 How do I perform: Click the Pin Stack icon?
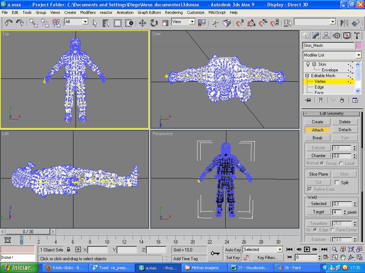[x=308, y=100]
